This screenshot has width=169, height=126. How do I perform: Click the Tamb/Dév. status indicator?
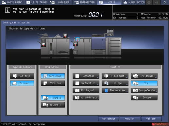(160, 124)
